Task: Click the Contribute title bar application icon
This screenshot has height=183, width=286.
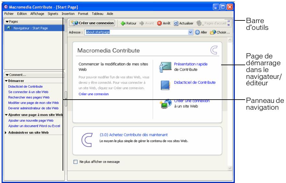Action: click(x=6, y=7)
